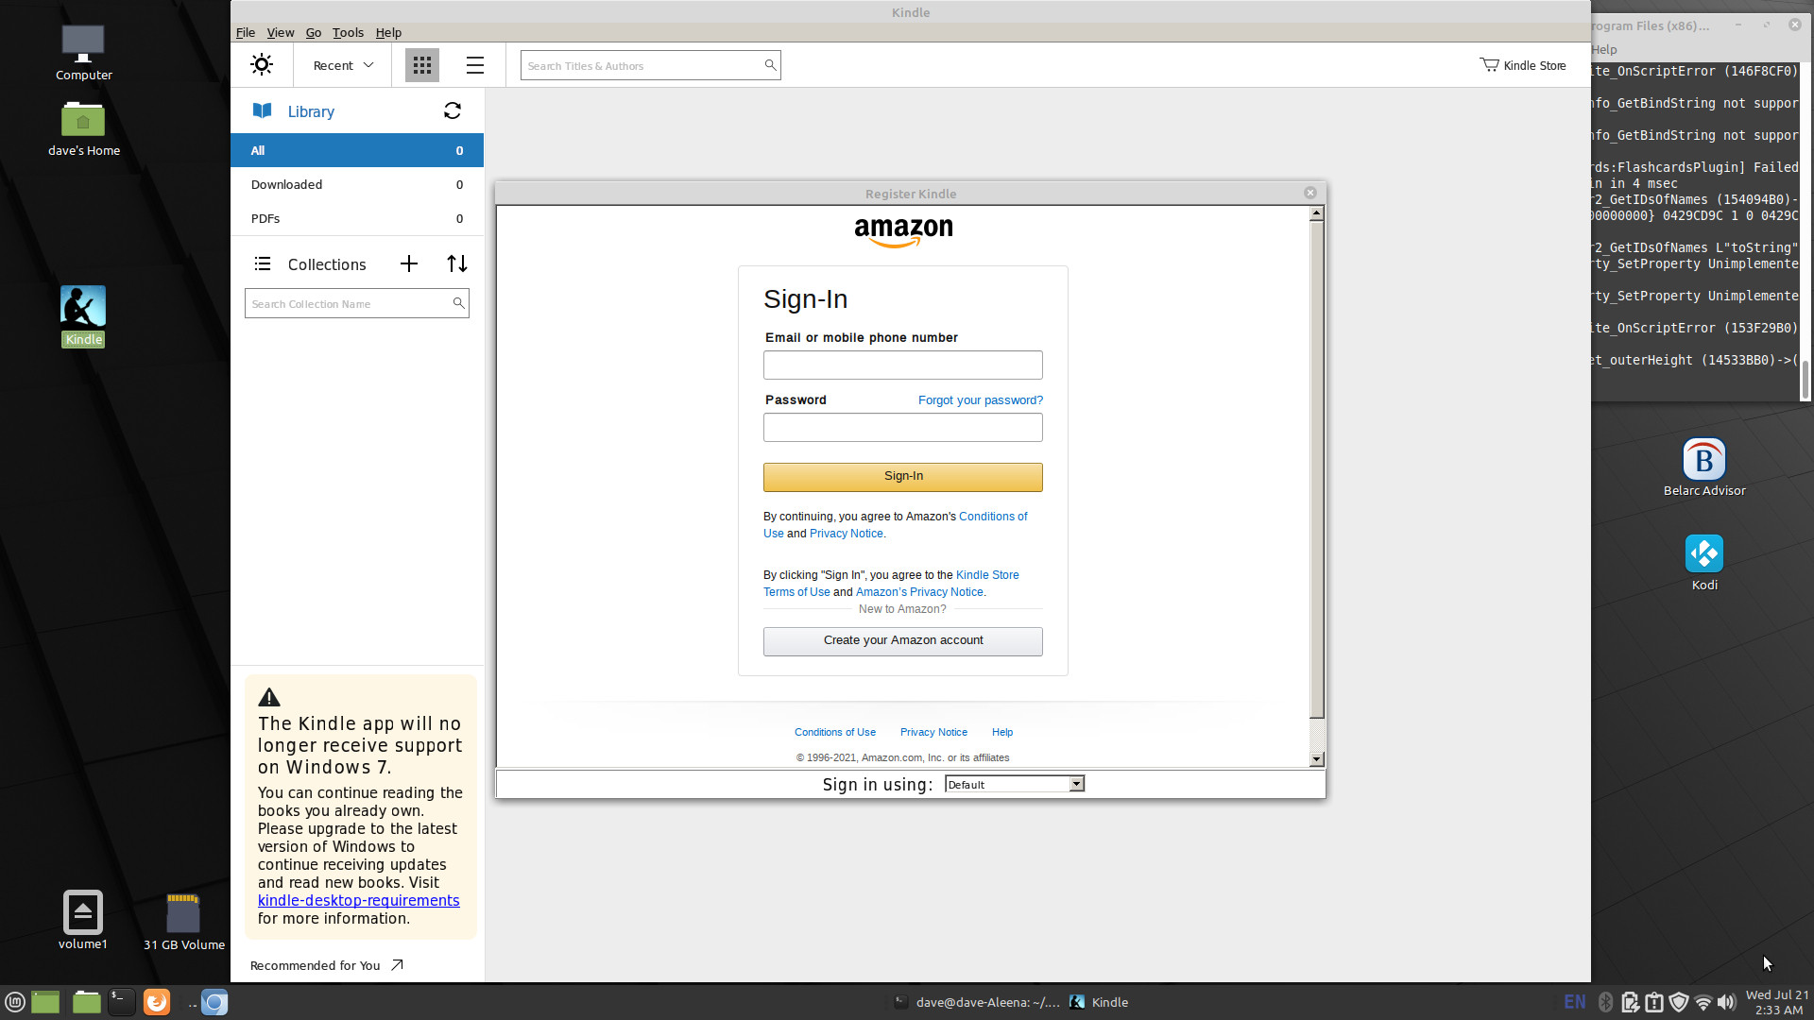The image size is (1814, 1020).
Task: Open the Kindle Store
Action: (x=1523, y=65)
